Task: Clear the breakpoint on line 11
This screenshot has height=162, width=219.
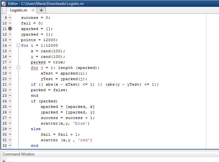Action: (10, 29)
